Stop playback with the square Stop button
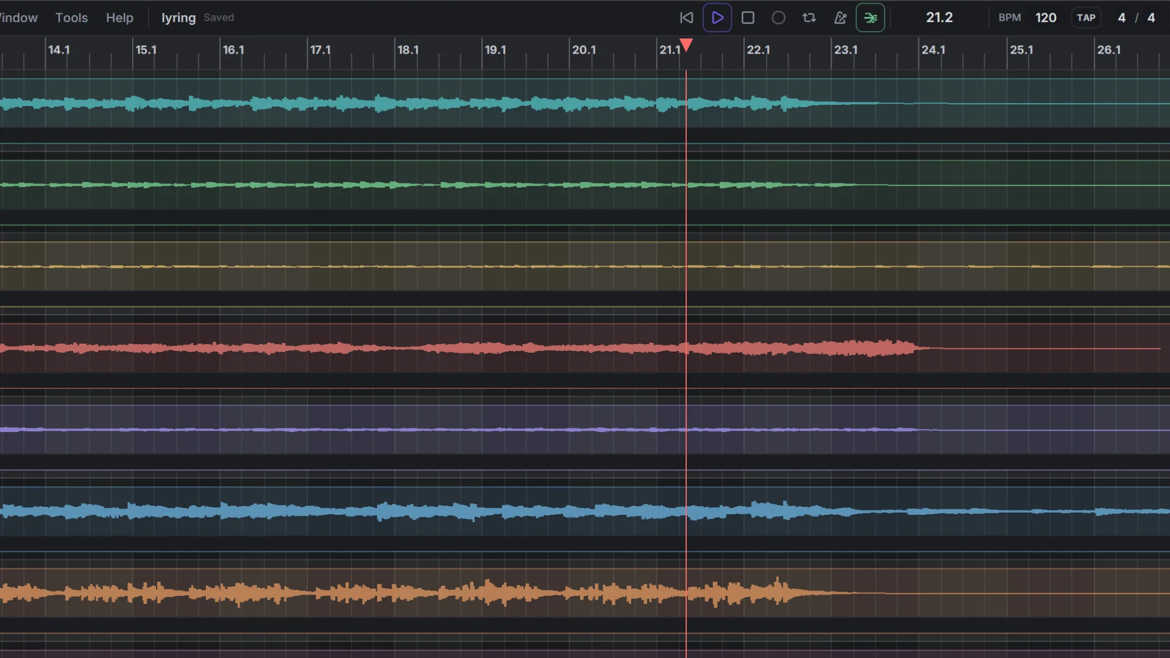1170x658 pixels. (748, 18)
